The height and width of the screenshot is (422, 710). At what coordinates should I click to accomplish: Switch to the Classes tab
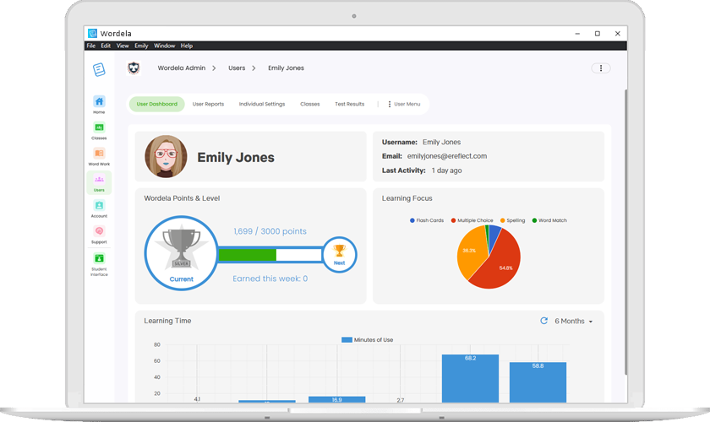click(x=309, y=104)
